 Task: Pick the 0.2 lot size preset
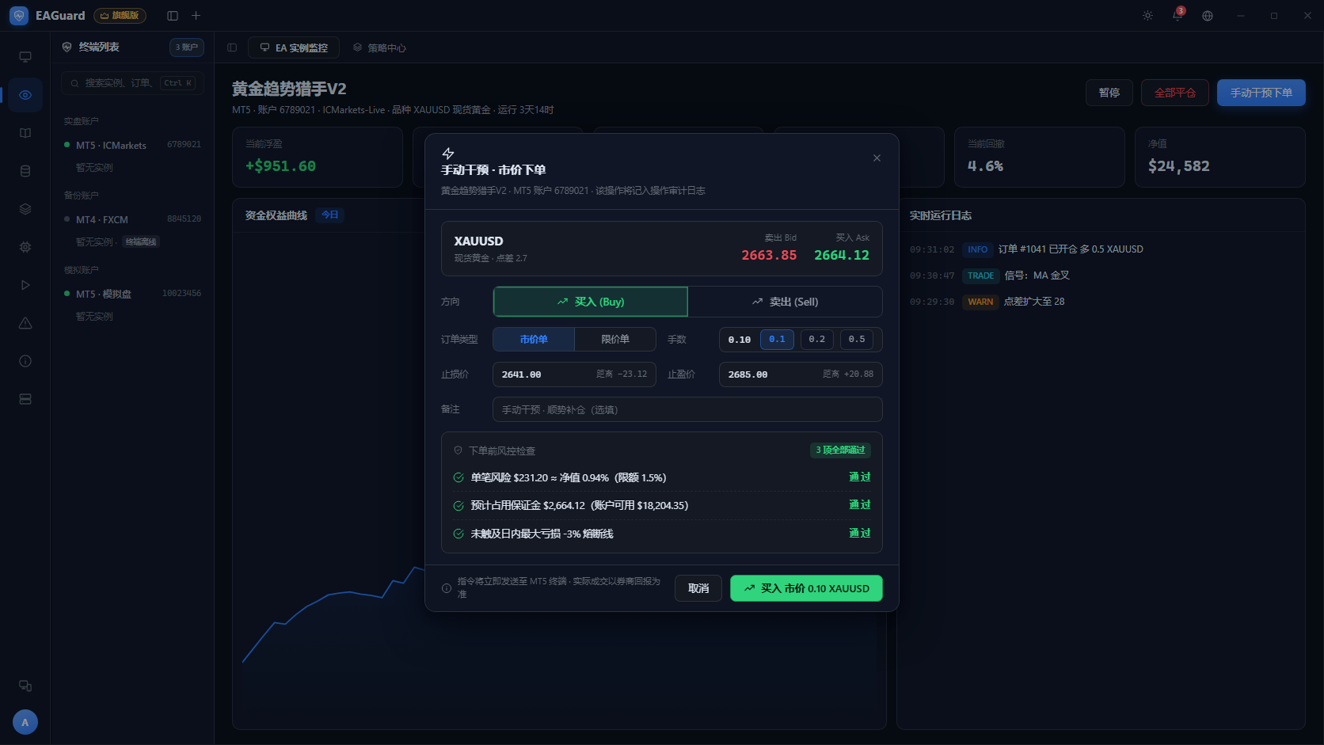tap(816, 340)
